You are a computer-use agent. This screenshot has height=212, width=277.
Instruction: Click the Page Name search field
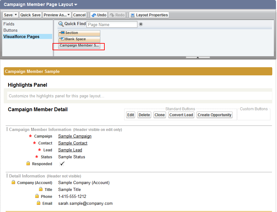pos(112,24)
